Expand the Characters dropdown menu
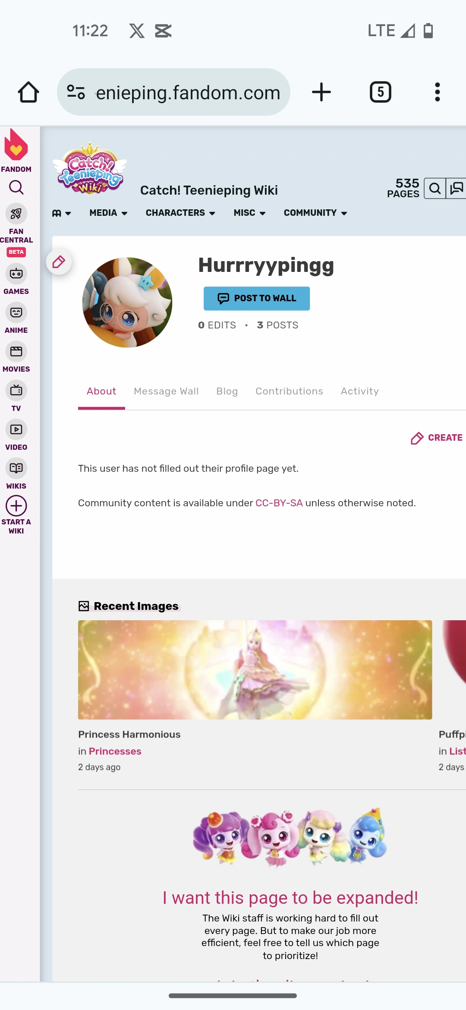Viewport: 466px width, 1010px height. [x=180, y=213]
